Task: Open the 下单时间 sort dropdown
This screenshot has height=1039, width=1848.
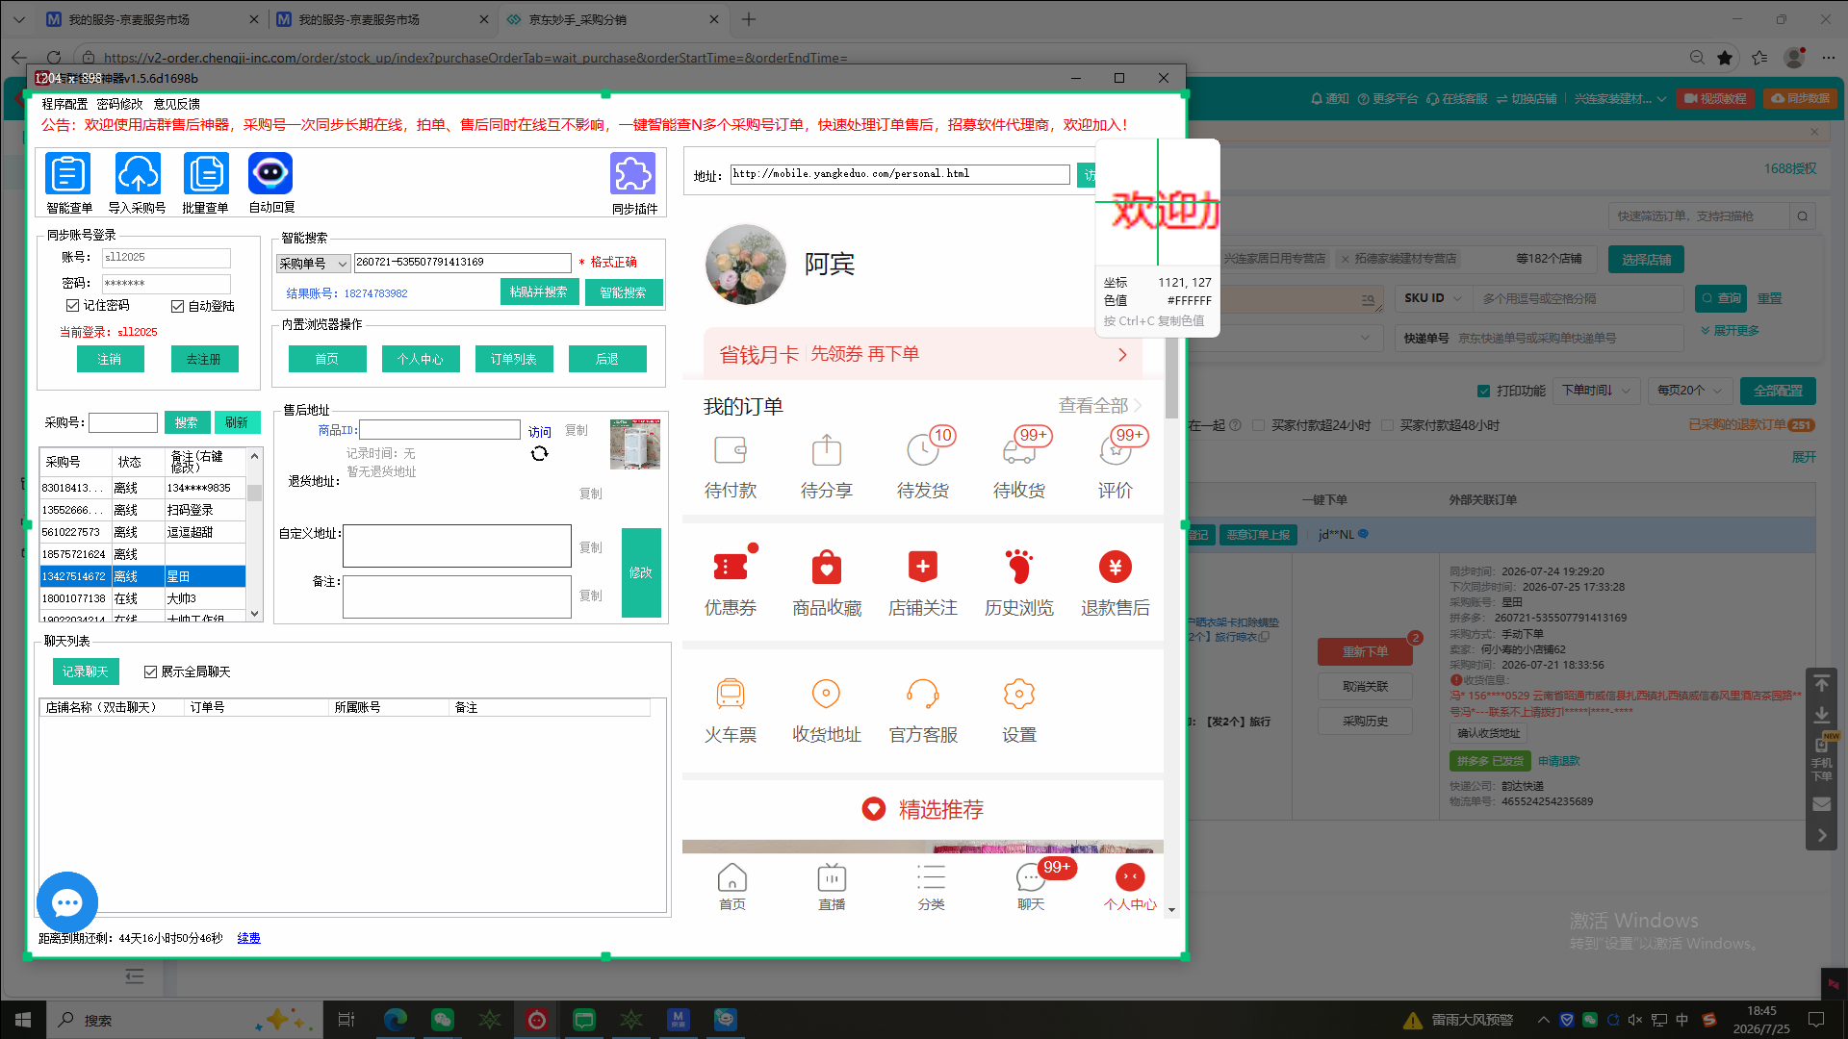Action: 1596,391
